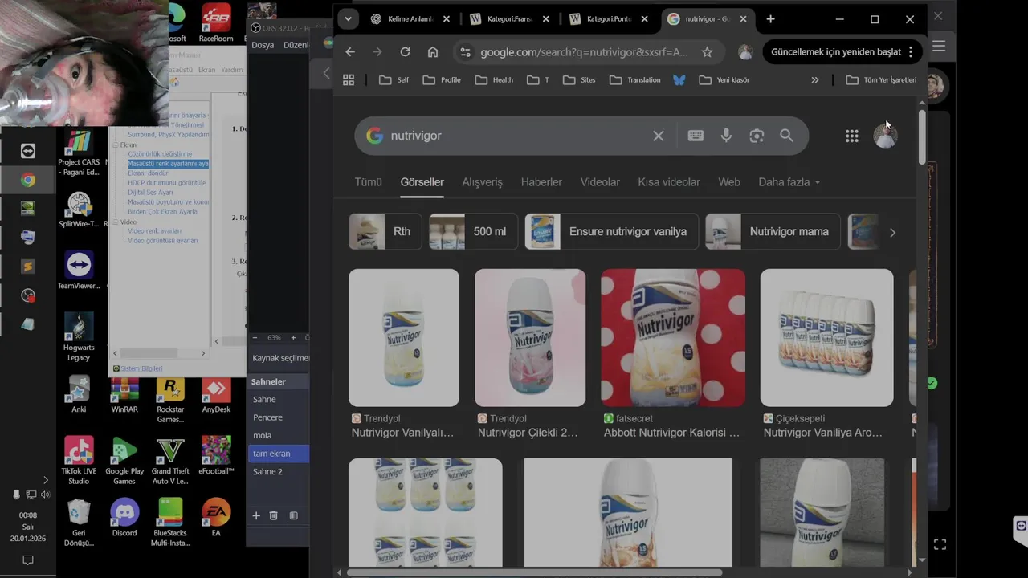Go back in Chrome

tap(350, 52)
